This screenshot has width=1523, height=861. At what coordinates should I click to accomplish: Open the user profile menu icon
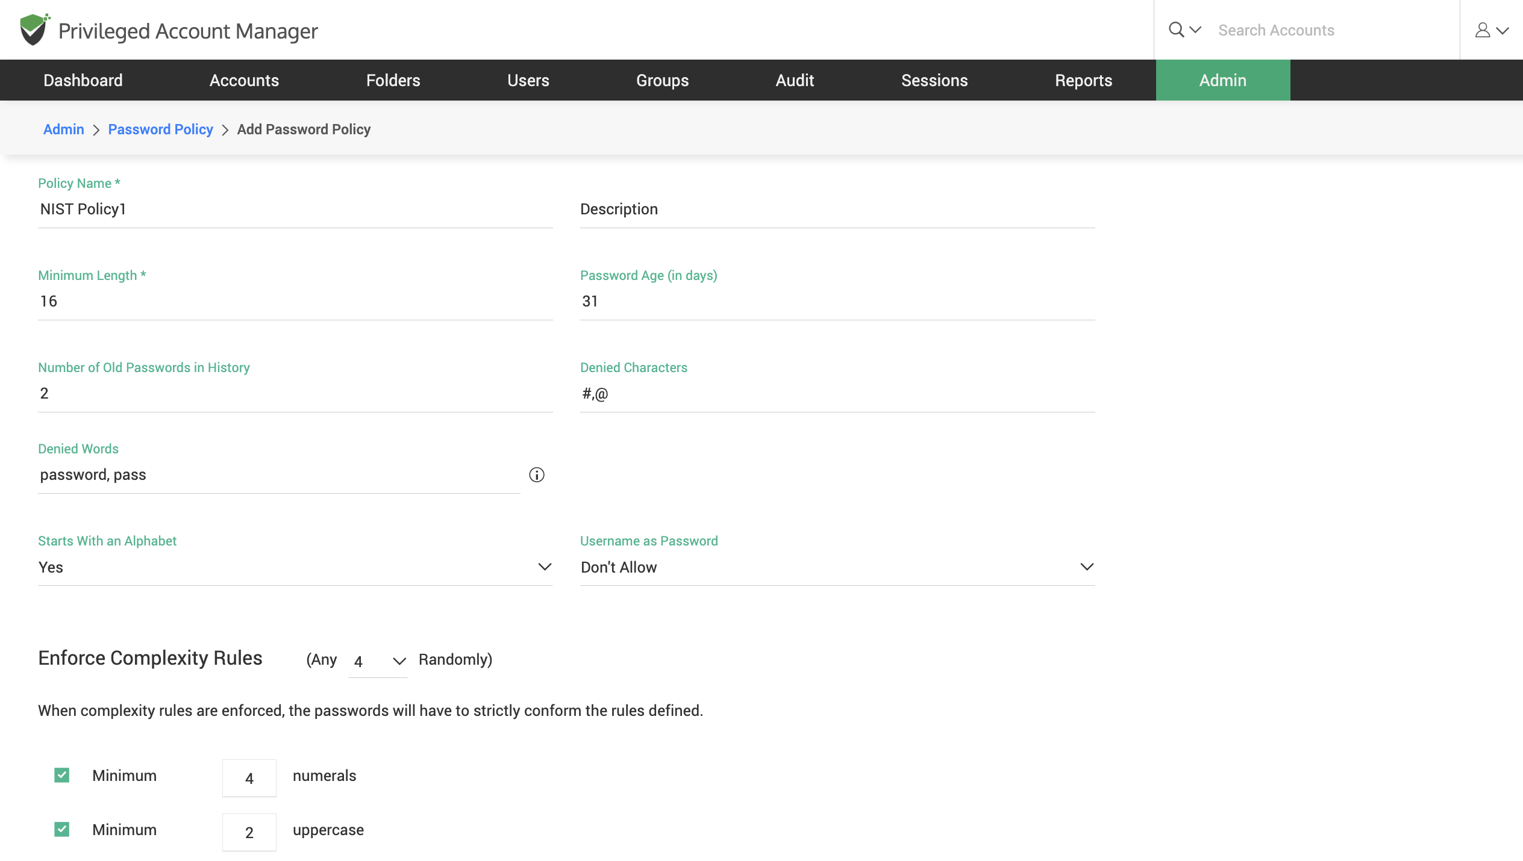click(x=1483, y=30)
